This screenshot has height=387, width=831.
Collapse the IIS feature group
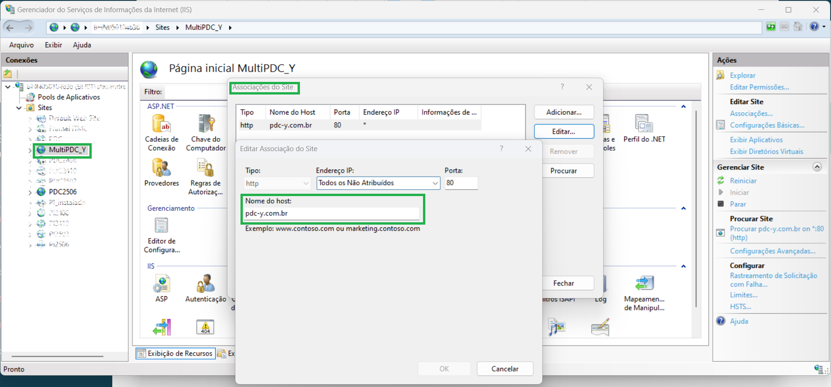(684, 266)
